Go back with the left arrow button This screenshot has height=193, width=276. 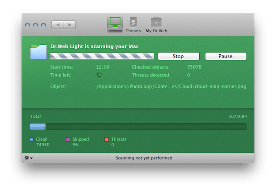[x=58, y=25]
